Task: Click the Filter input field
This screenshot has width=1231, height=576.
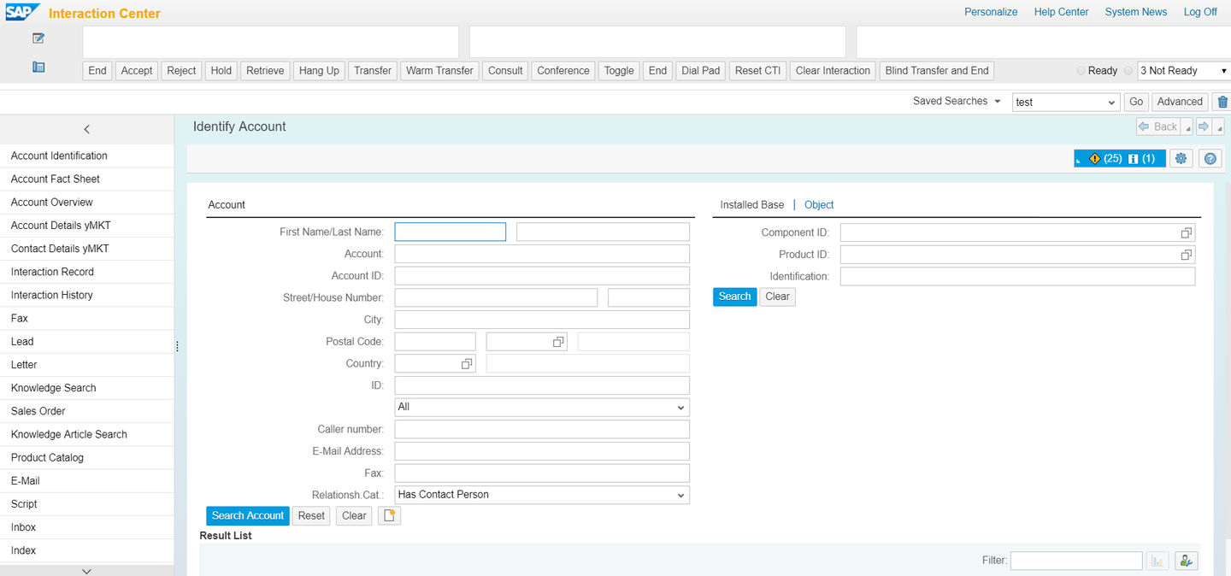Action: (1076, 560)
